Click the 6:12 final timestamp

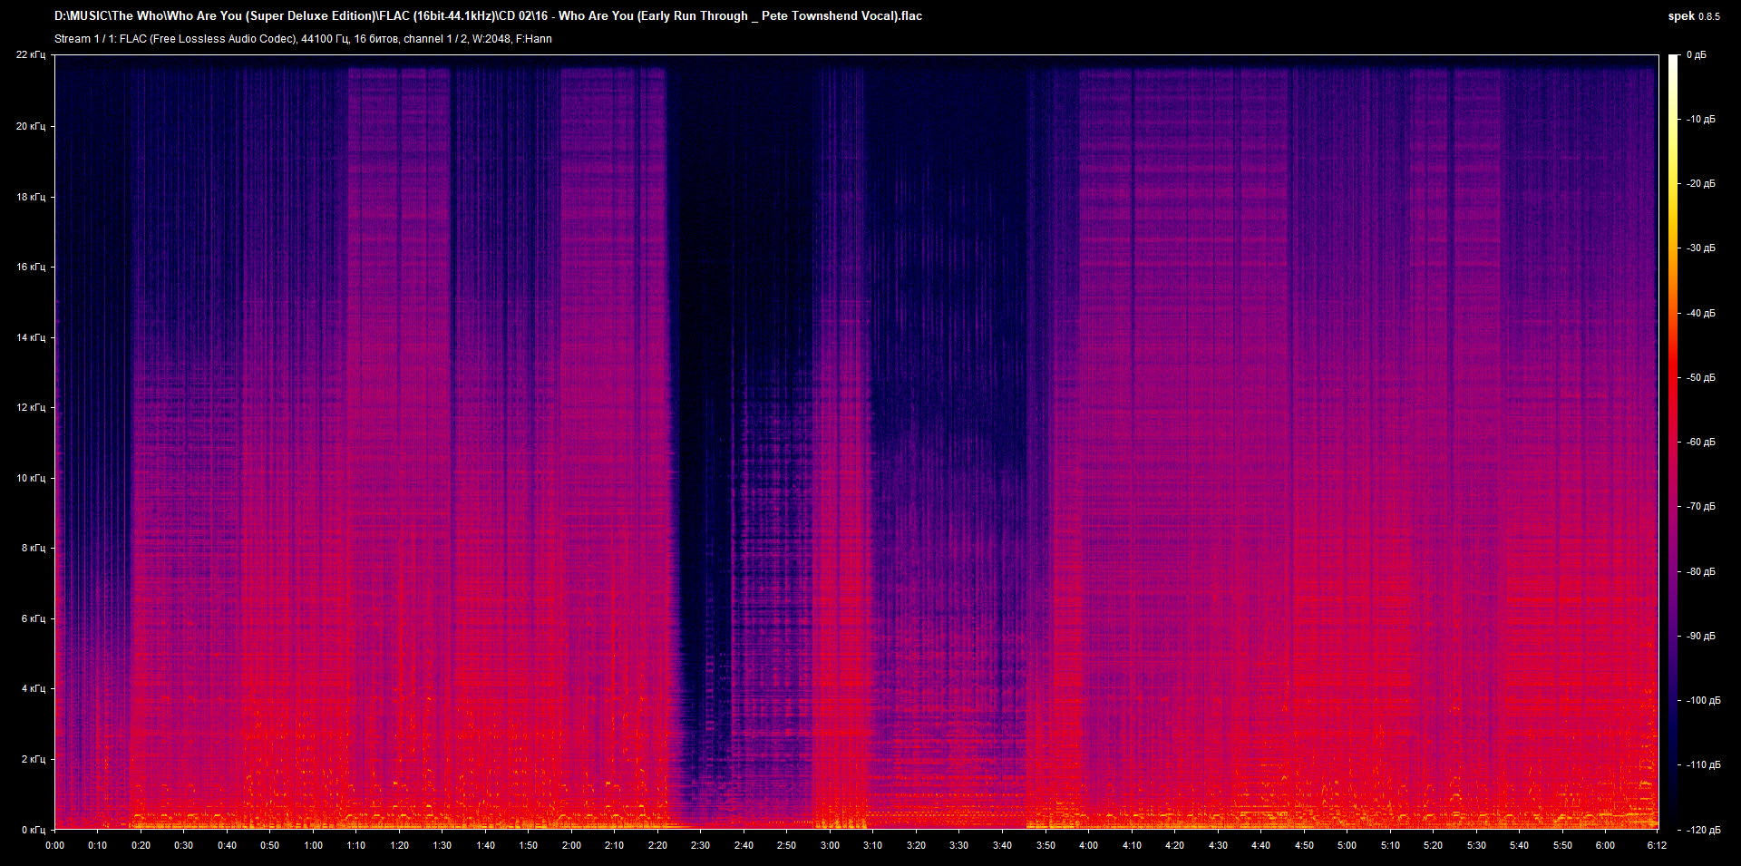pos(1658,845)
